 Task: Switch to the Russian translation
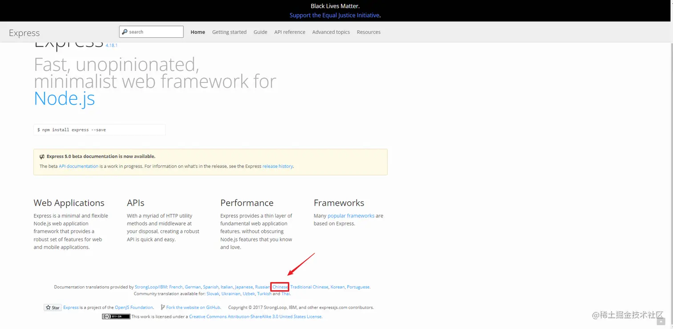coord(263,287)
